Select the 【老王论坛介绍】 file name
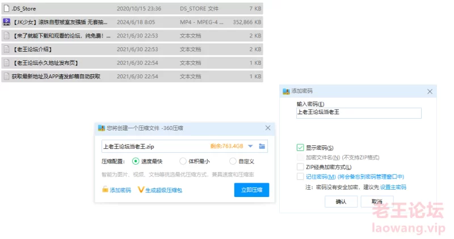Viewport: 454px width, 239px height. coord(32,49)
